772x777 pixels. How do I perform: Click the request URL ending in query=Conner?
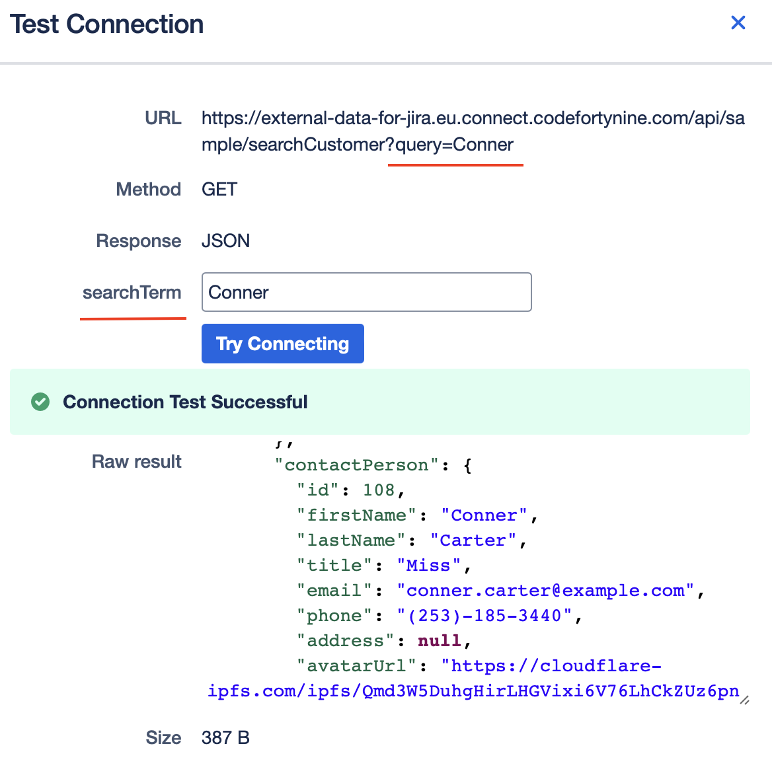[x=463, y=131]
